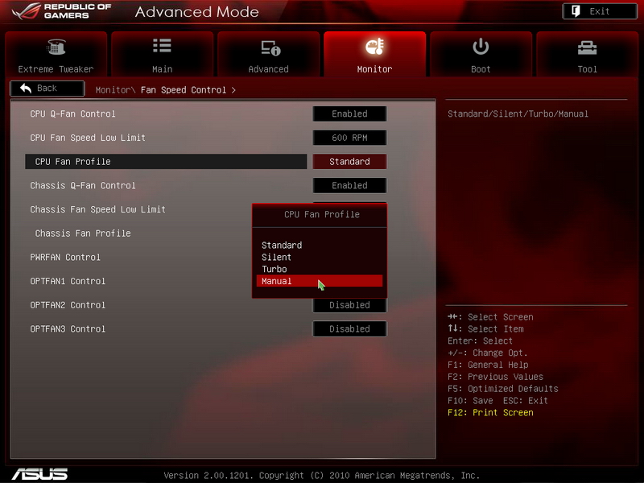Click the F10: Save hint
This screenshot has width=644, height=483.
pyautogui.click(x=470, y=400)
